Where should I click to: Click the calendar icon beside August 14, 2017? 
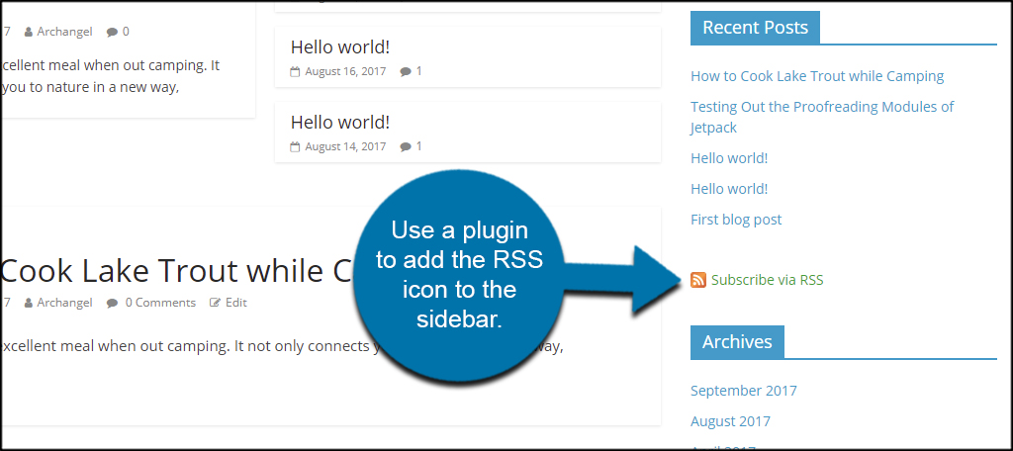pyautogui.click(x=295, y=147)
